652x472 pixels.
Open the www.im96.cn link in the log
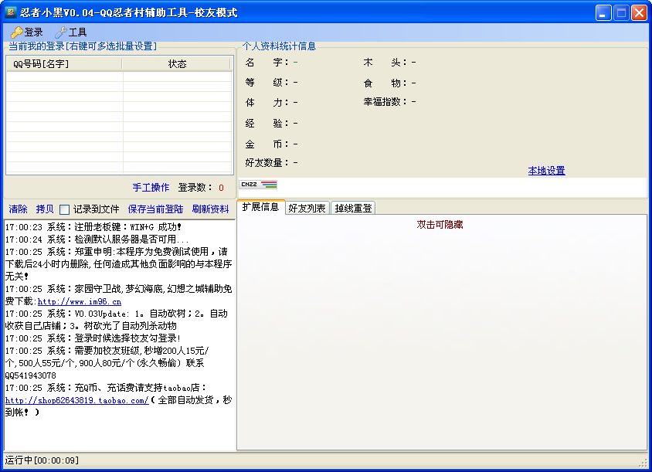(79, 301)
